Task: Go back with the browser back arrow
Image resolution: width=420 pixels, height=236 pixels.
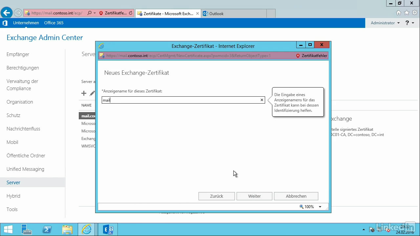Action: tap(6, 13)
